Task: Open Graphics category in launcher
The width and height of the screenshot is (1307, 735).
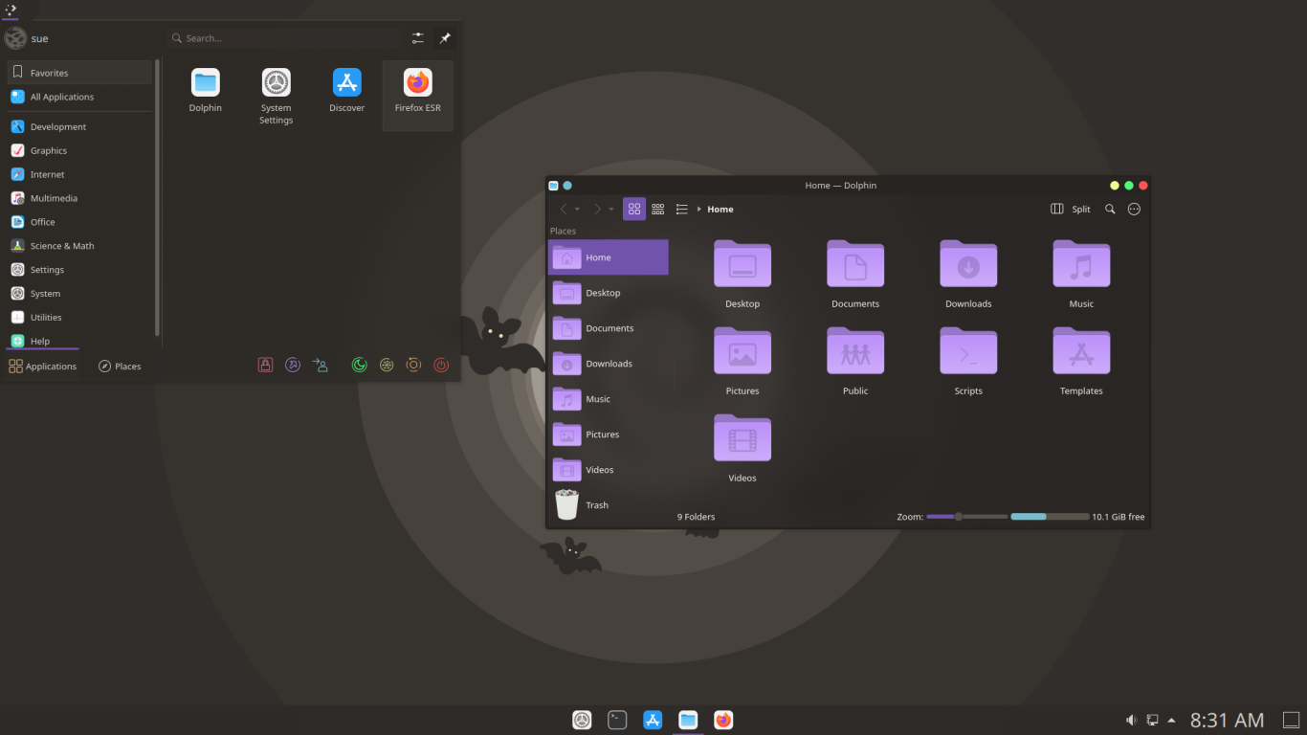Action: 79,150
